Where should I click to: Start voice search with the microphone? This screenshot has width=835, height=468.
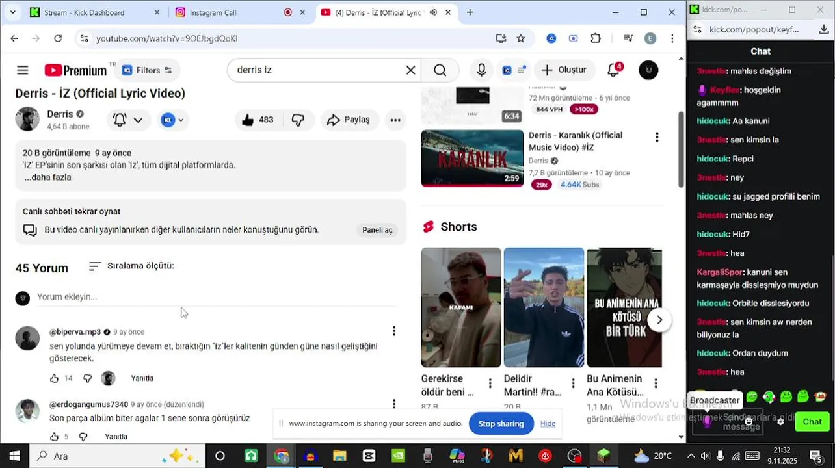(481, 70)
